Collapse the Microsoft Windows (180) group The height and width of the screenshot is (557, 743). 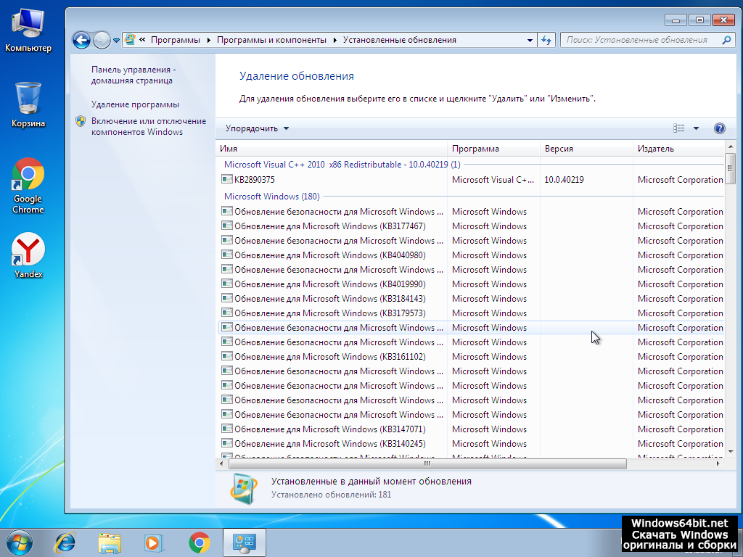point(271,197)
